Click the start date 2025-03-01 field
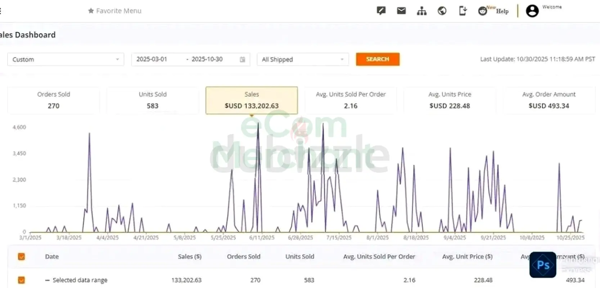Screen dimensions: 600x288 coord(152,59)
